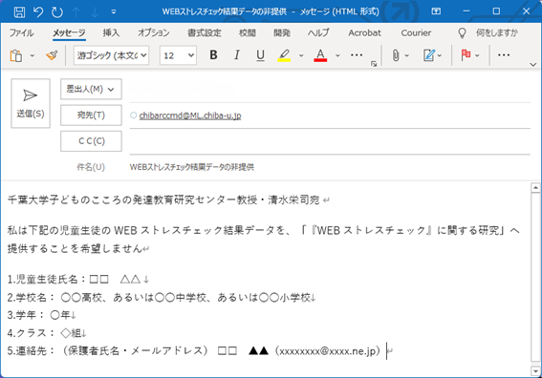Open the 開発 tab

pyautogui.click(x=282, y=32)
